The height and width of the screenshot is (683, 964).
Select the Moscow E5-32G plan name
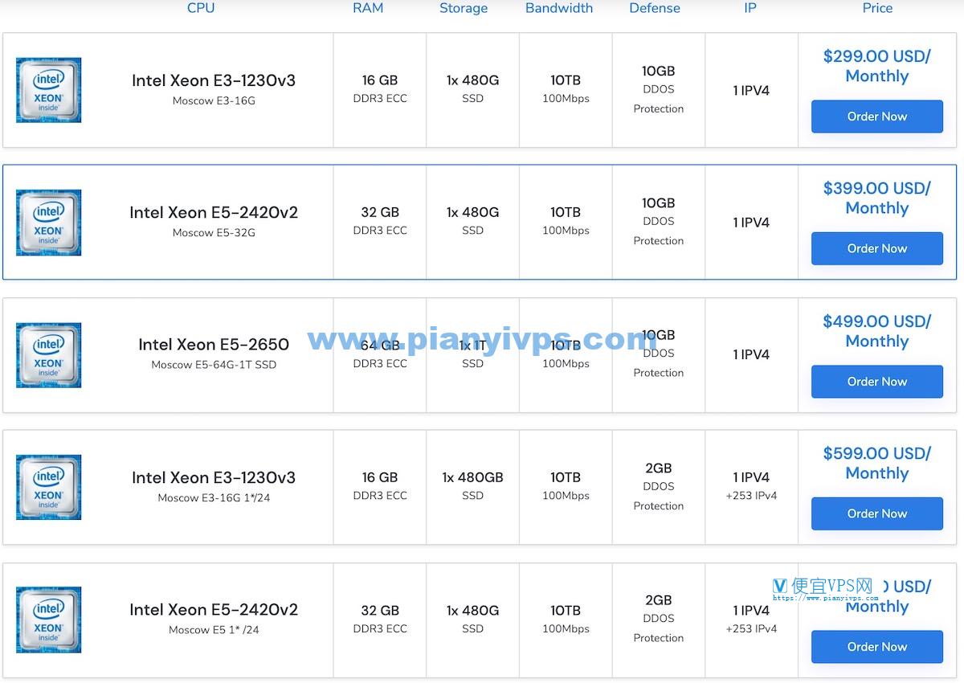tap(214, 233)
